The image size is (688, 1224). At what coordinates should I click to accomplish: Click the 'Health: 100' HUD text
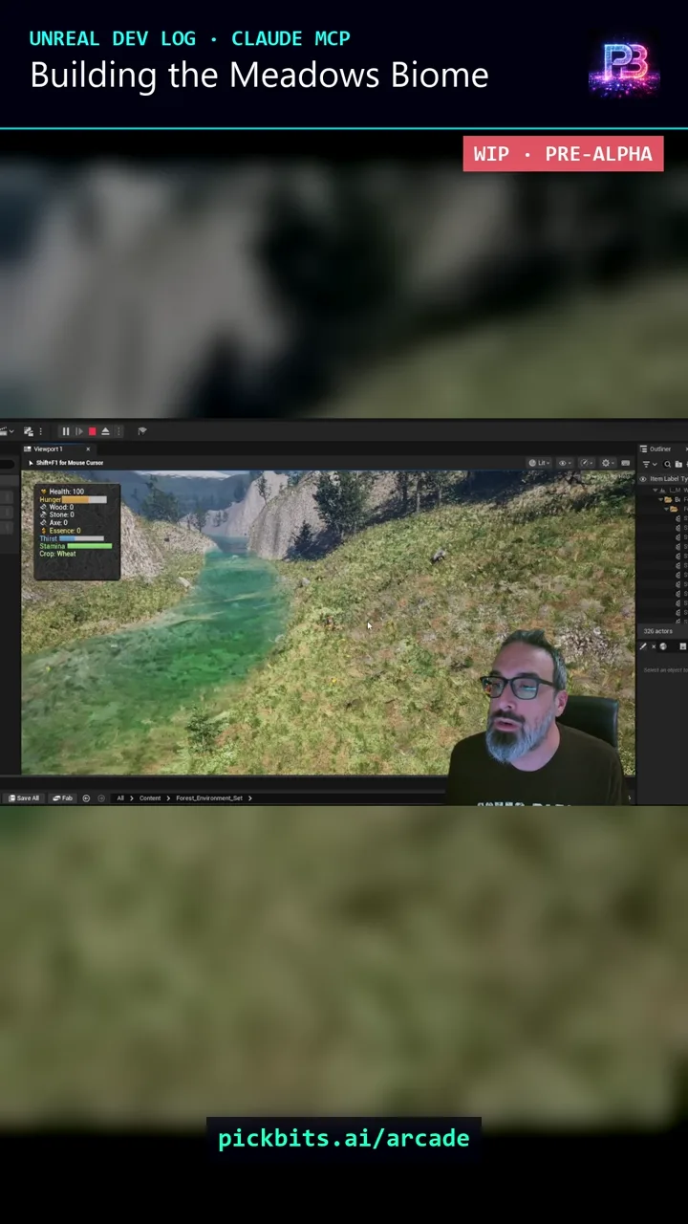[x=66, y=492]
